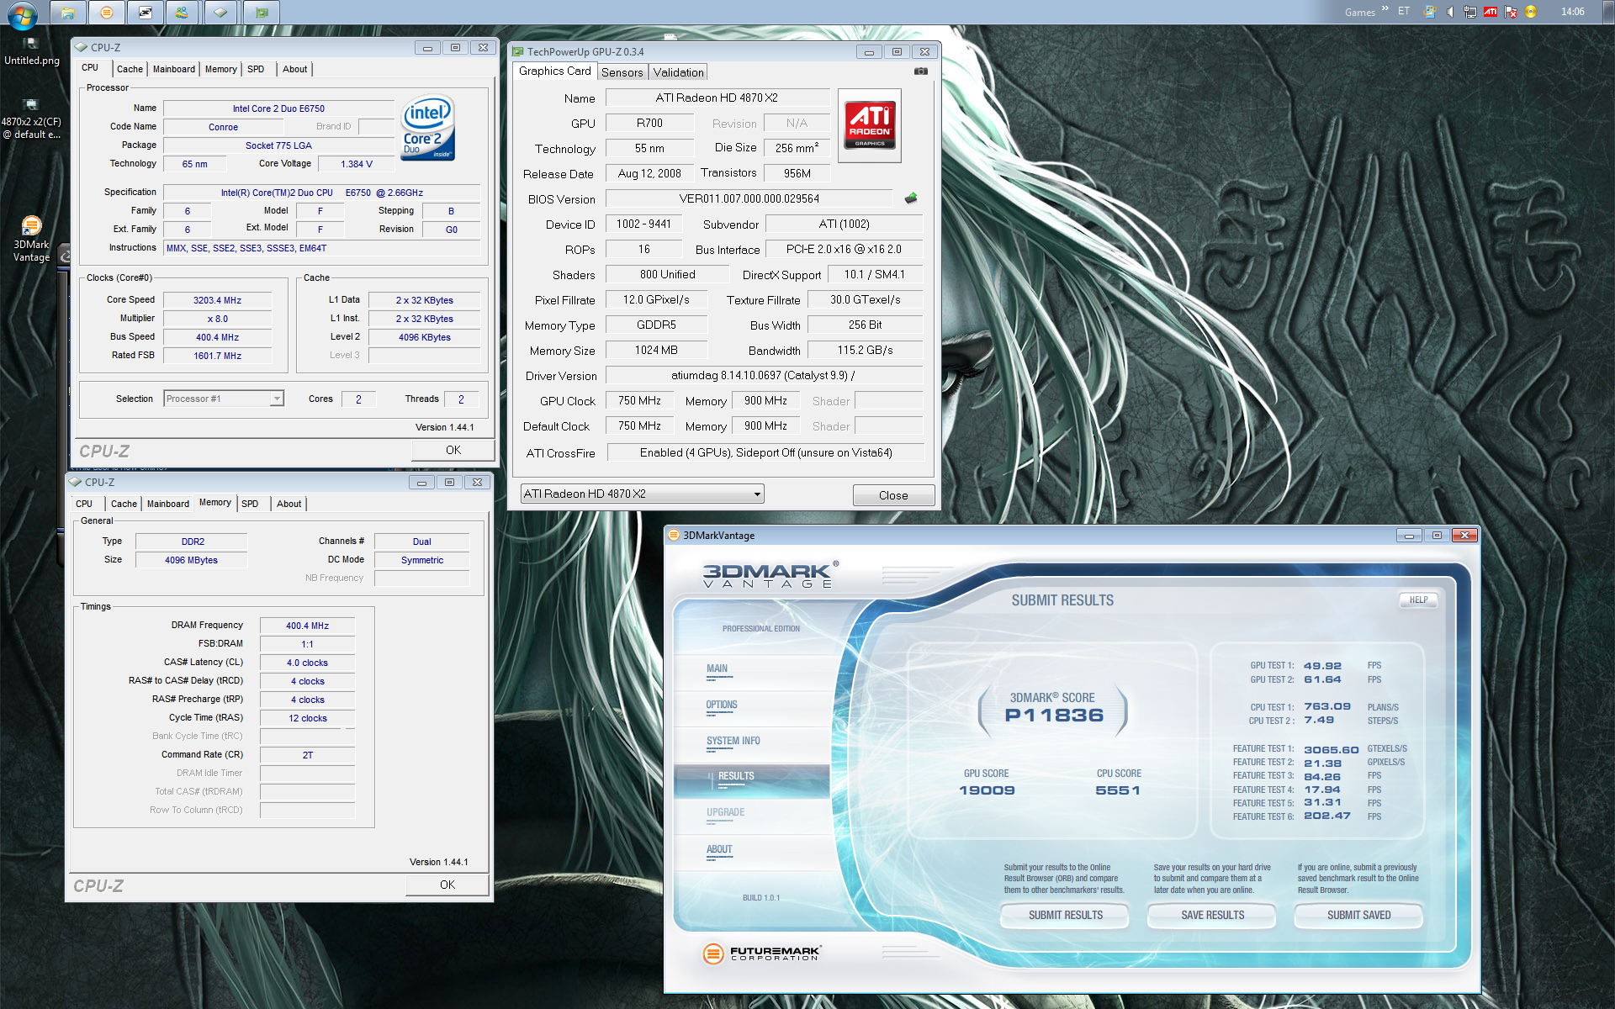The image size is (1615, 1009).
Task: Click the ATI CrossFire status field
Action: 765,452
